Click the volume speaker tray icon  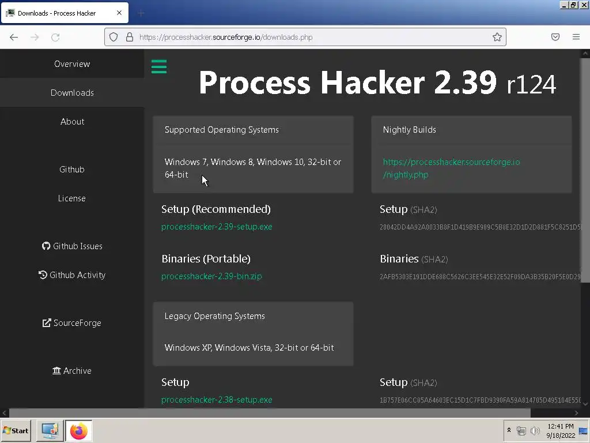pyautogui.click(x=535, y=430)
